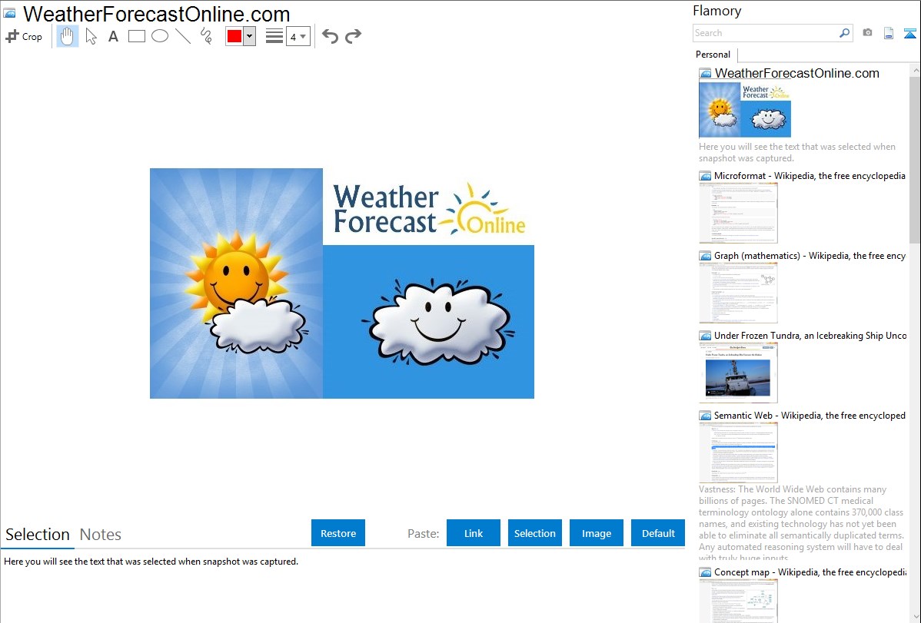Redo the last edit
Screen dimensions: 921x623
[353, 36]
